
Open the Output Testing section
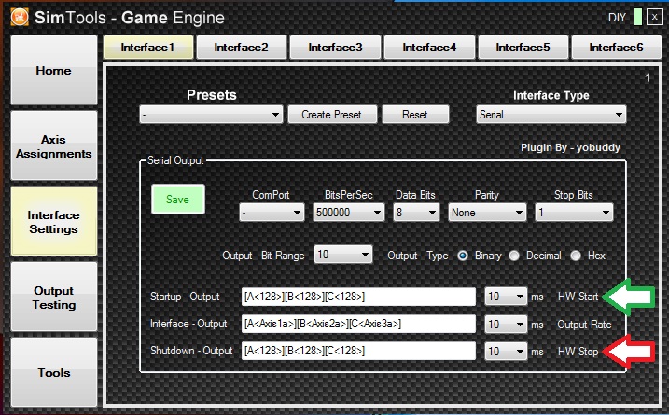point(54,297)
